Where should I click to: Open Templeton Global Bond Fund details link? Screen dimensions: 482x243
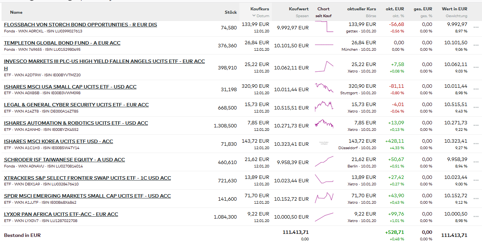coord(62,43)
